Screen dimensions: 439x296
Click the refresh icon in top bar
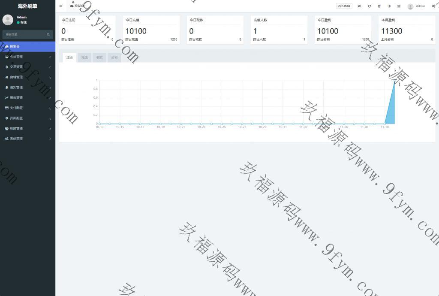369,6
